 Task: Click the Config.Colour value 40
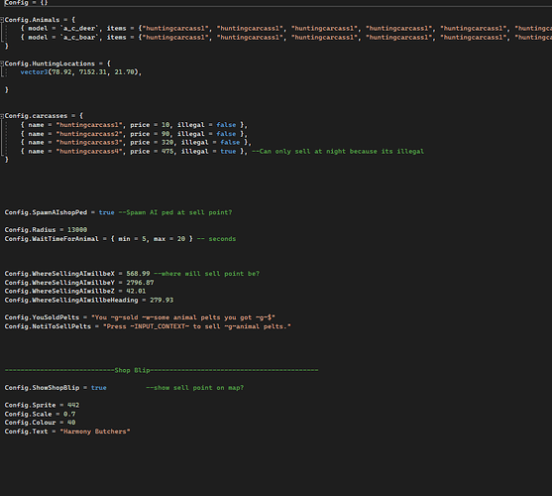71,423
